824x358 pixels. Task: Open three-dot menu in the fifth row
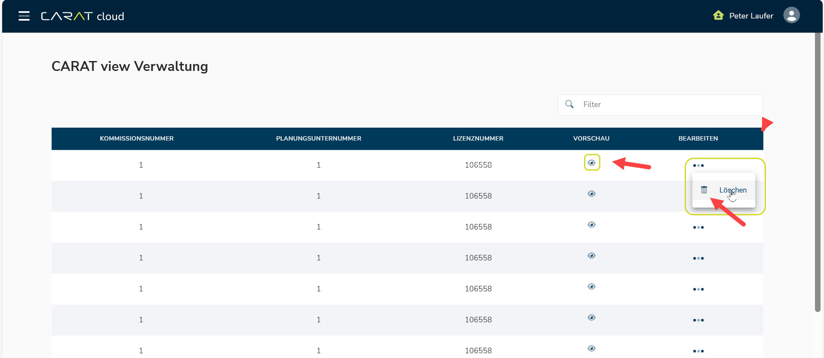pyautogui.click(x=698, y=289)
